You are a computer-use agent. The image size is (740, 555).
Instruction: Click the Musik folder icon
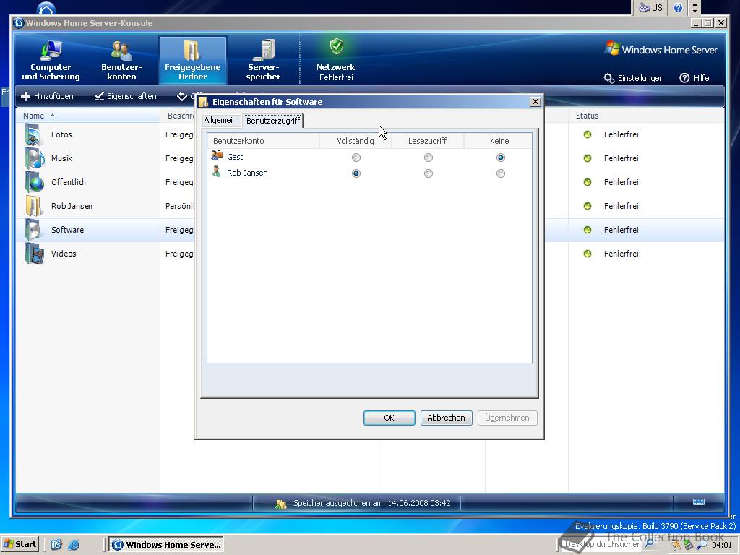pyautogui.click(x=33, y=158)
